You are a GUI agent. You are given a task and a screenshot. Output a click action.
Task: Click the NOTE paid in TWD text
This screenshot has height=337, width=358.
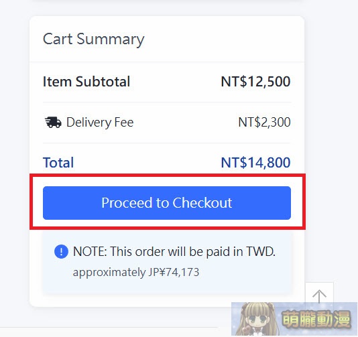point(174,252)
